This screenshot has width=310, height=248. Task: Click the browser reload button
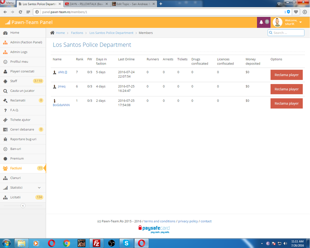[20, 12]
